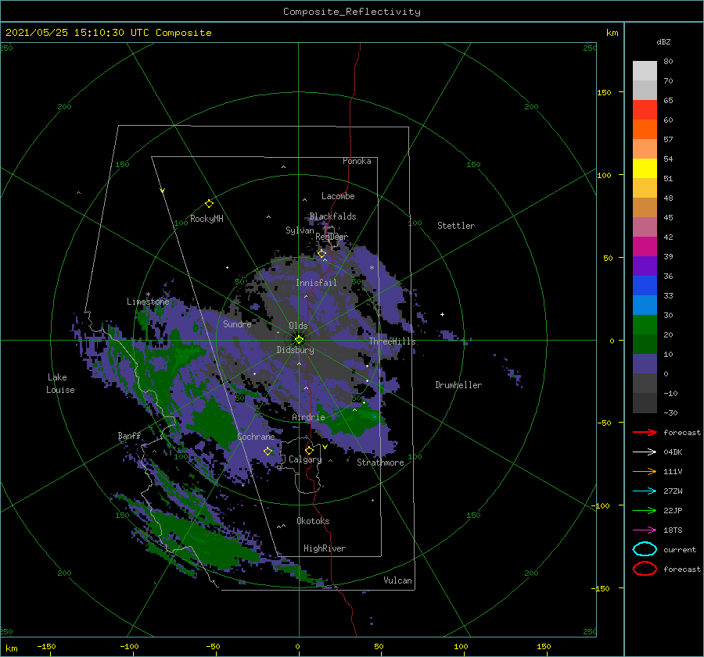Click the 'Composite_Reflectivity' title

pos(352,12)
